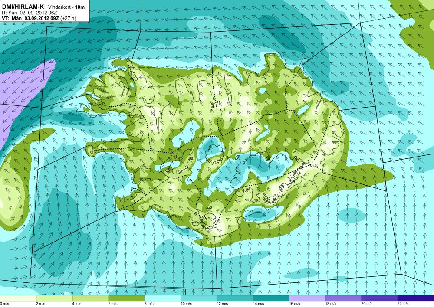The height and width of the screenshot is (308, 434).
Task: Click the '8 m/s' legend label
Action: pyautogui.click(x=149, y=304)
